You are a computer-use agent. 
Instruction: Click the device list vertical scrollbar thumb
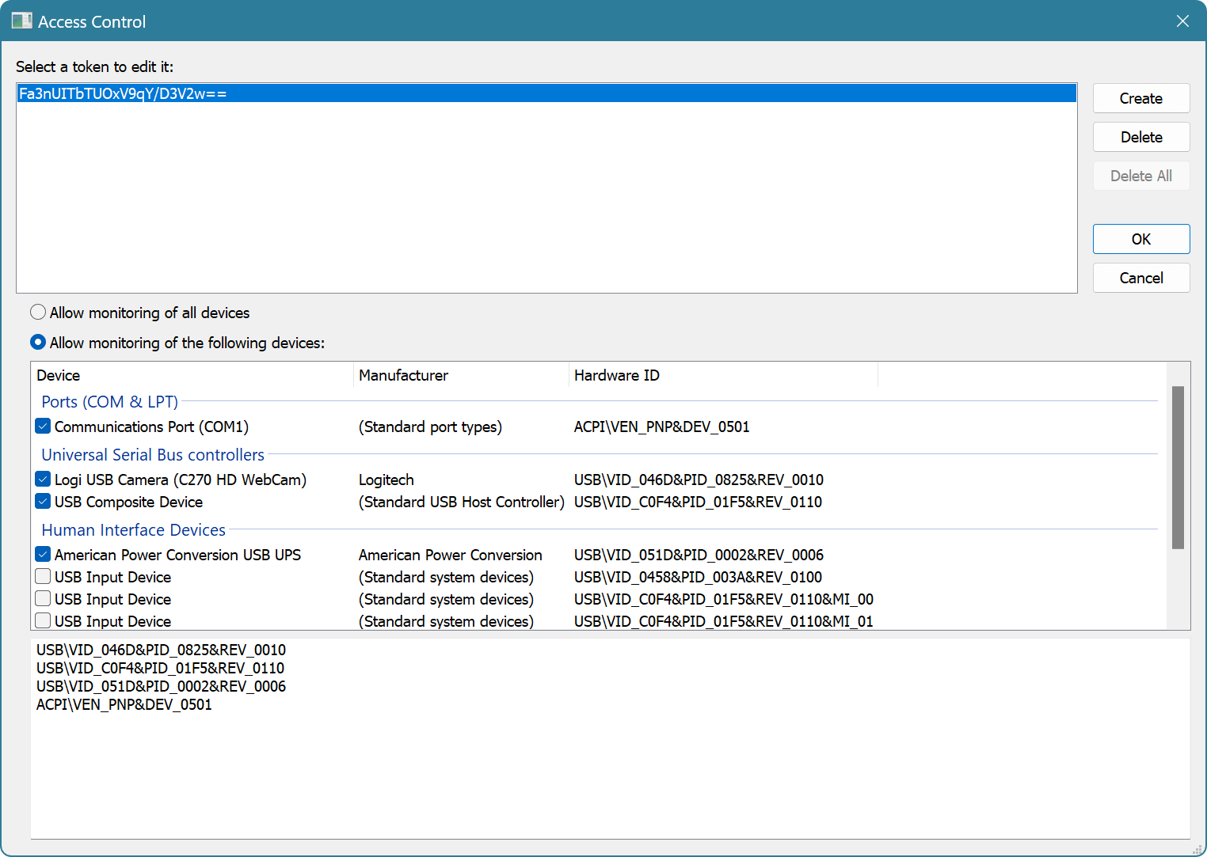tap(1178, 467)
